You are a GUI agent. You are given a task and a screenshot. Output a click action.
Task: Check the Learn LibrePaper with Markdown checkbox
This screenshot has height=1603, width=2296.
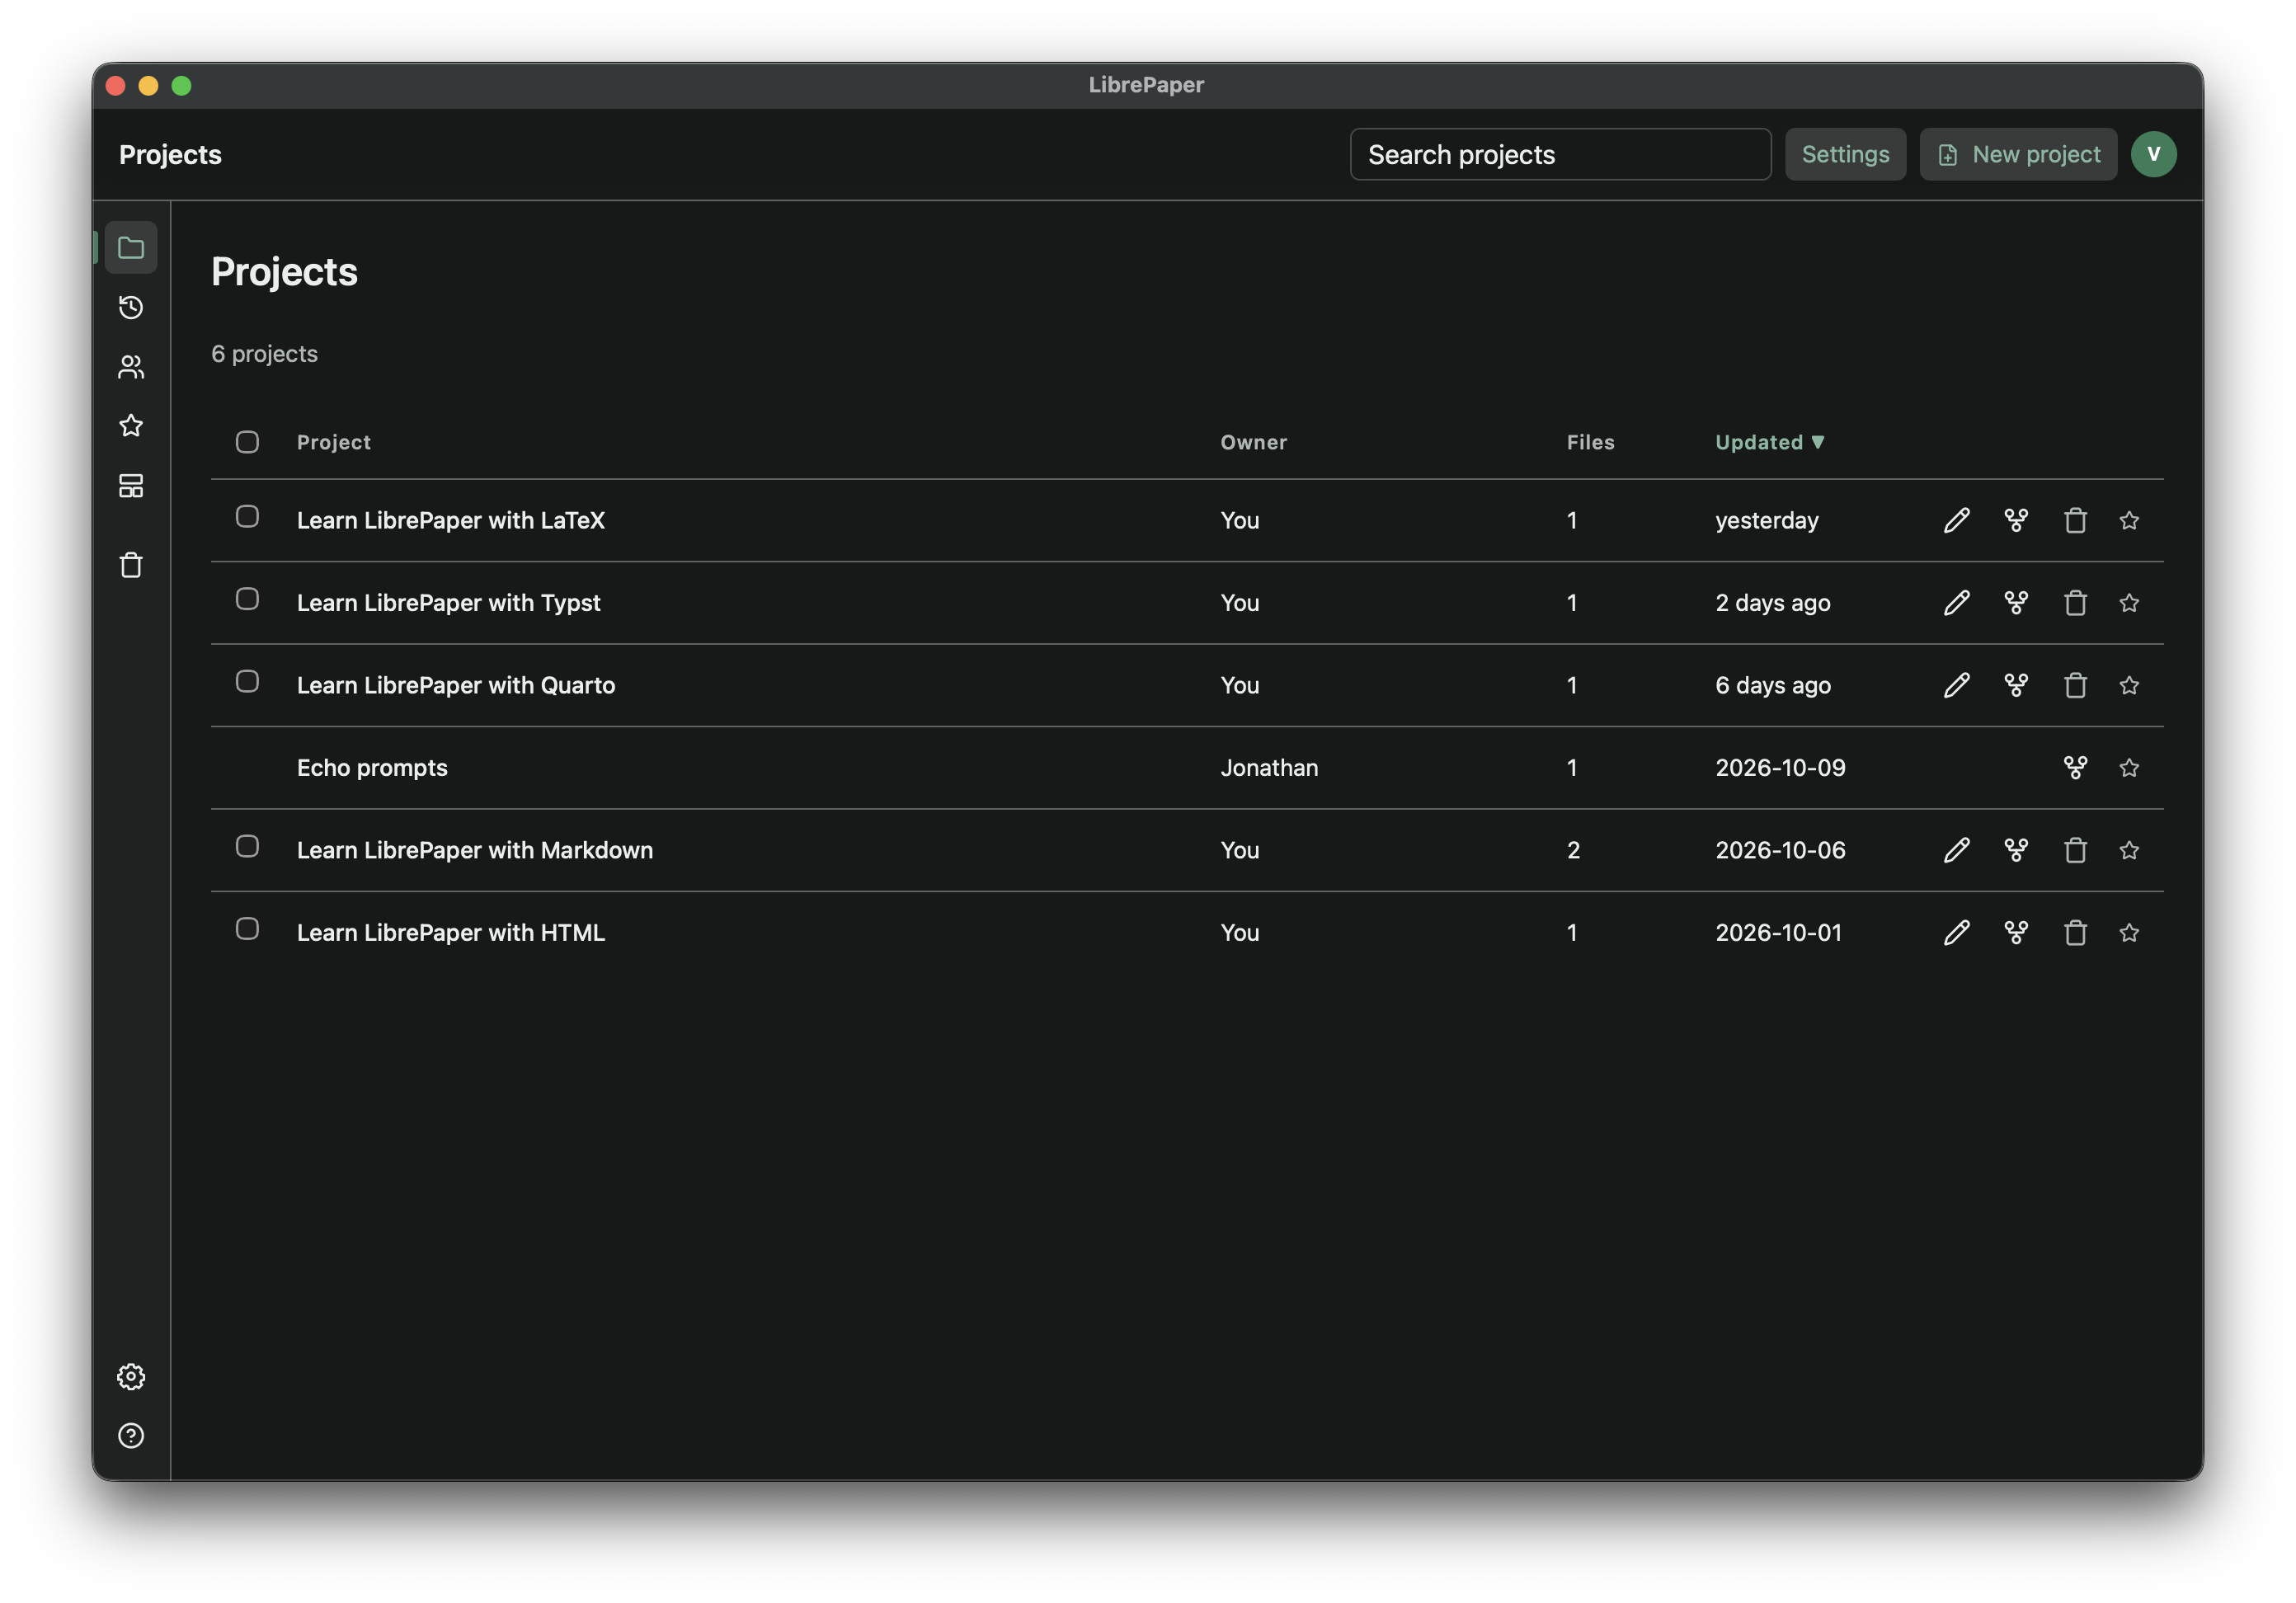pyautogui.click(x=247, y=846)
